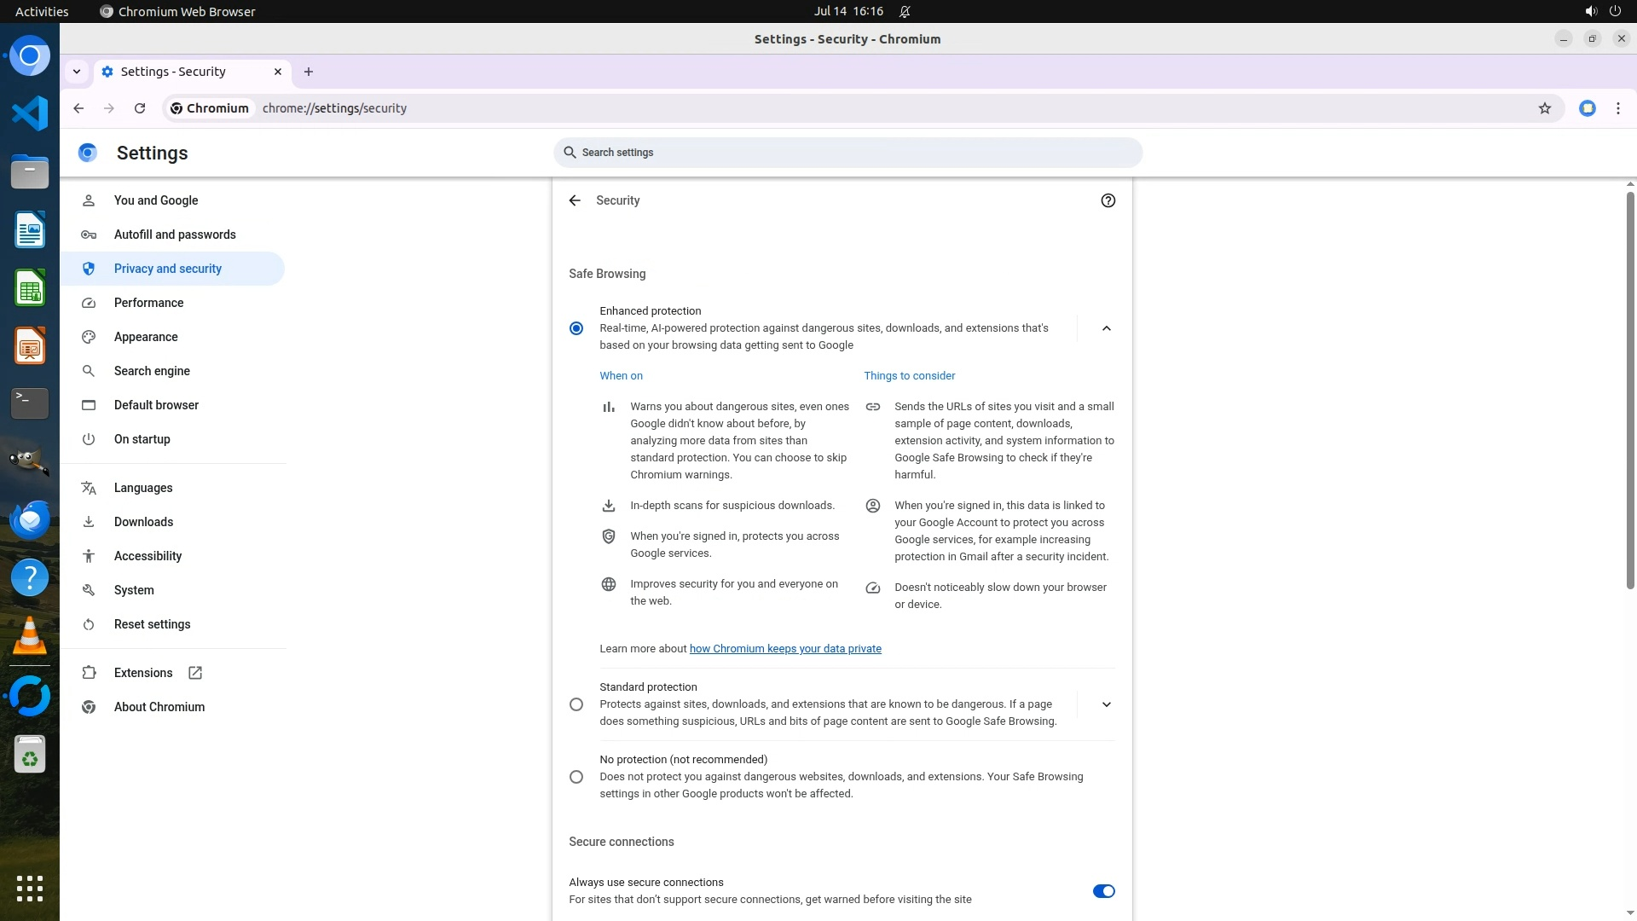Image resolution: width=1637 pixels, height=921 pixels.
Task: Collapse the Enhanced protection details
Action: click(1106, 328)
